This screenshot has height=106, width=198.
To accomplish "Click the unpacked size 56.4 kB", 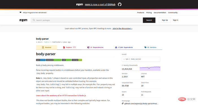I will point(125,86).
